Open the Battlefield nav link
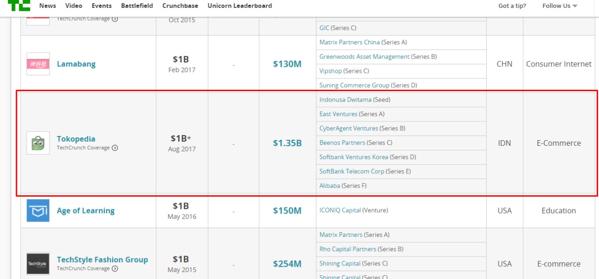Viewport: 599px width, 279px height. pyautogui.click(x=137, y=6)
